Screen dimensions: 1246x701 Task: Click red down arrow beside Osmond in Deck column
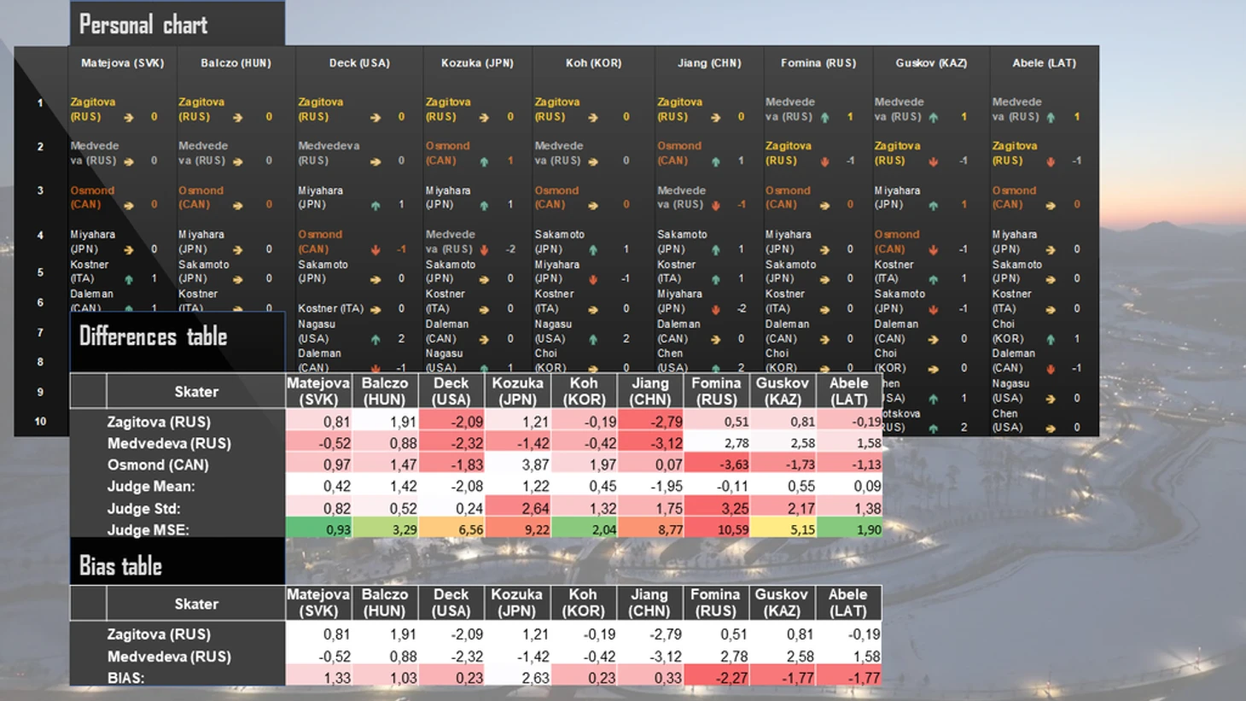(376, 250)
